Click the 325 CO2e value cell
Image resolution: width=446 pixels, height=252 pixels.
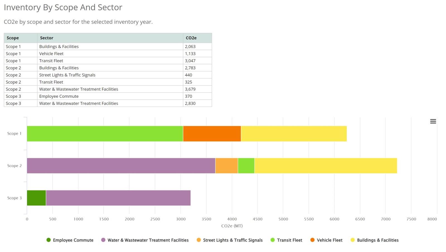click(197, 82)
